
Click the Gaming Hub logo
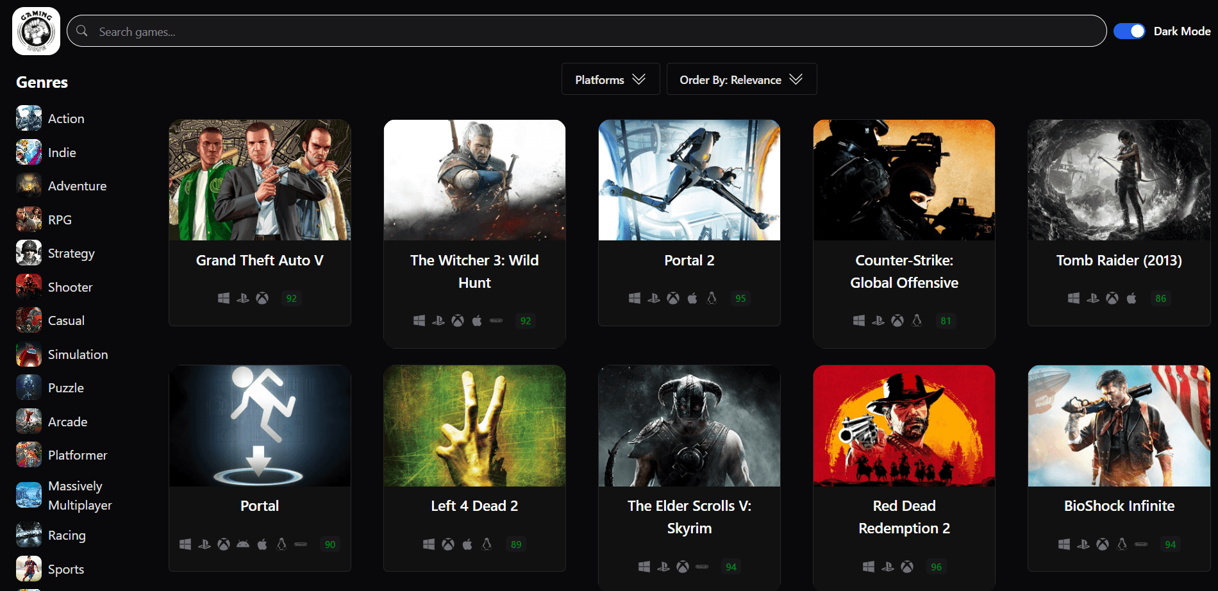tap(35, 30)
